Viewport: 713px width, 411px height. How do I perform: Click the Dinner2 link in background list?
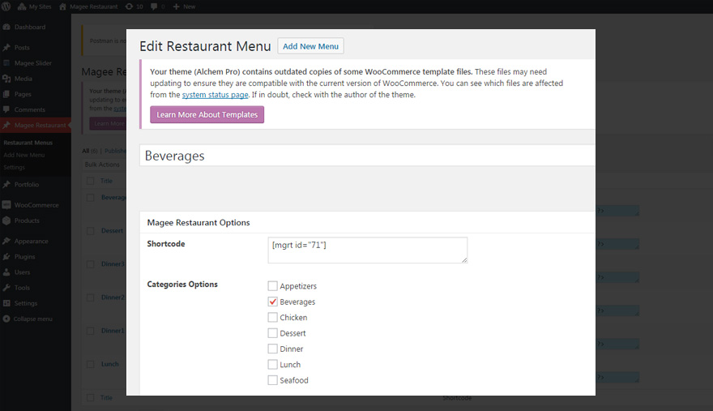tap(113, 298)
